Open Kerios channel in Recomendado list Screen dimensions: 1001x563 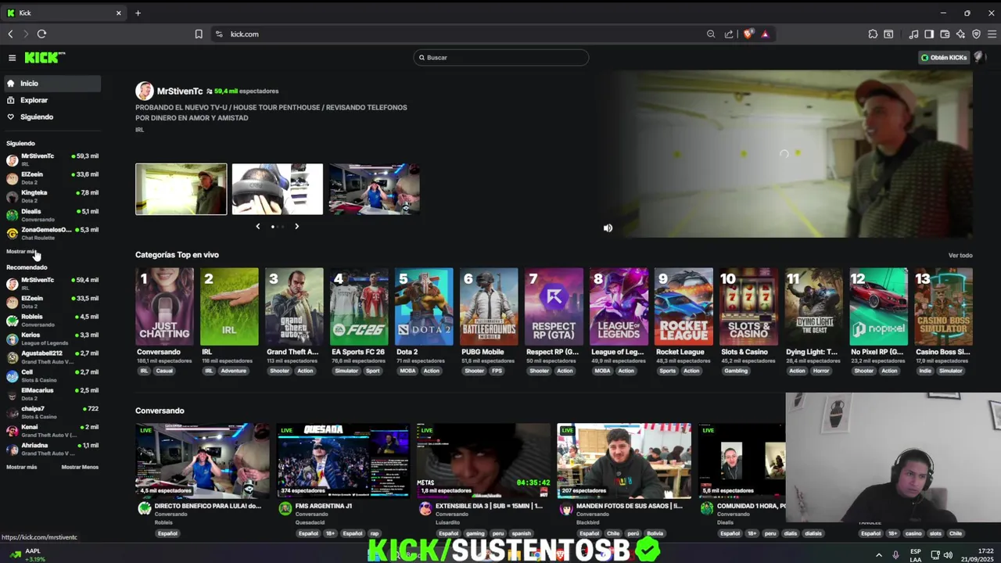pyautogui.click(x=52, y=339)
